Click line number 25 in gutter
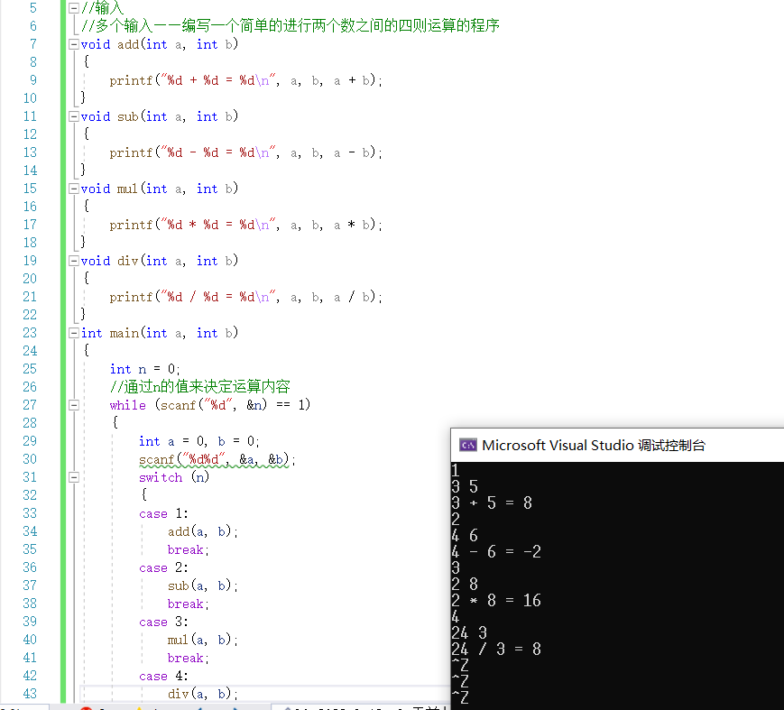Screen dimensions: 784x710 (x=30, y=369)
